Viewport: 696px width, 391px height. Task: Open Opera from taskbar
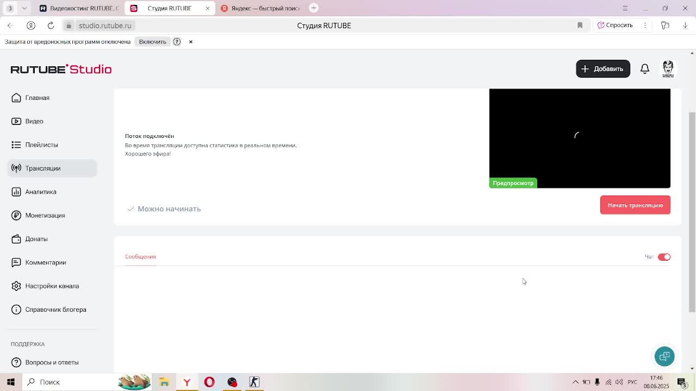click(209, 382)
